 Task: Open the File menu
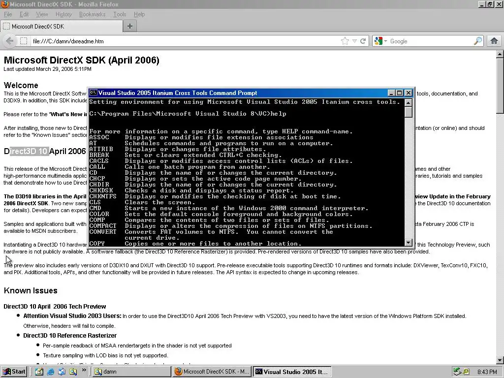(x=8, y=14)
